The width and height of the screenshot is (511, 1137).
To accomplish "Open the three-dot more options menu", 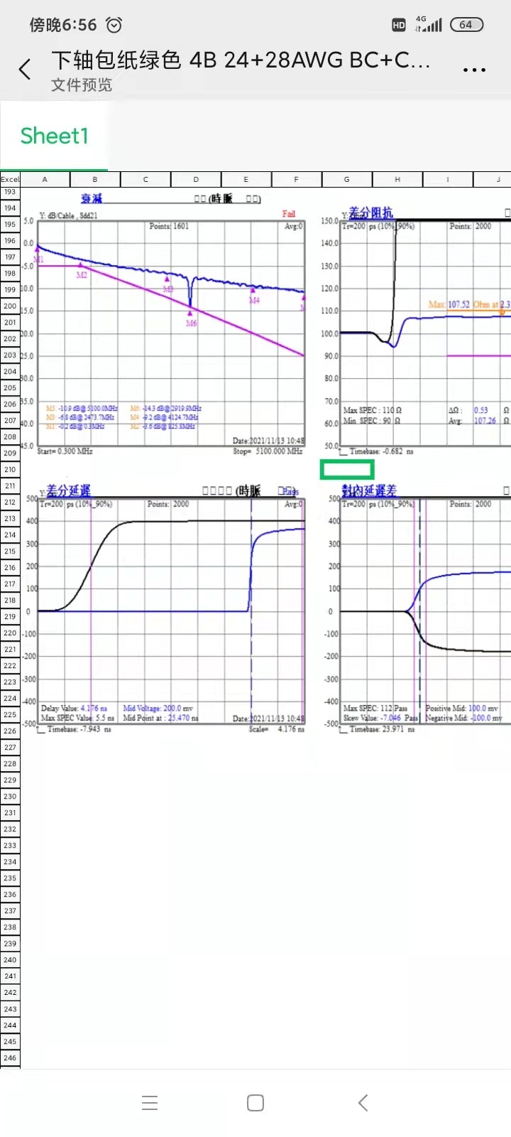I will click(473, 70).
